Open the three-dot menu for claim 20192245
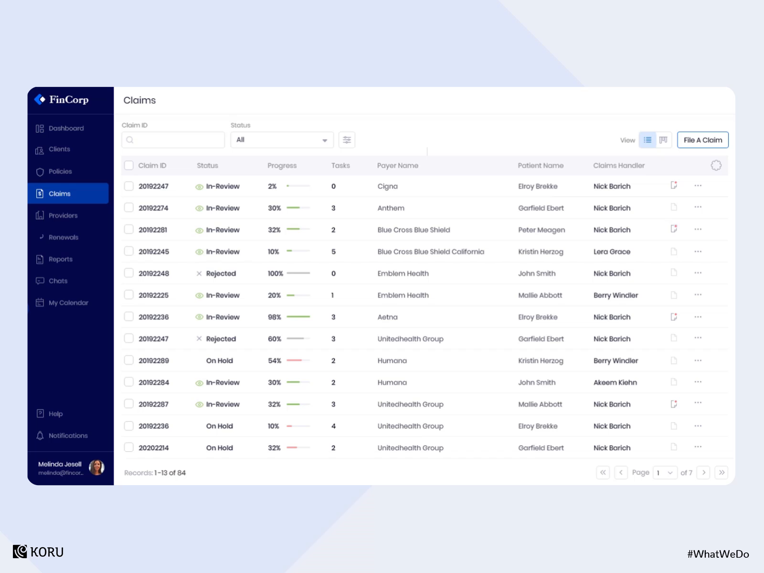764x573 pixels. [x=698, y=251]
